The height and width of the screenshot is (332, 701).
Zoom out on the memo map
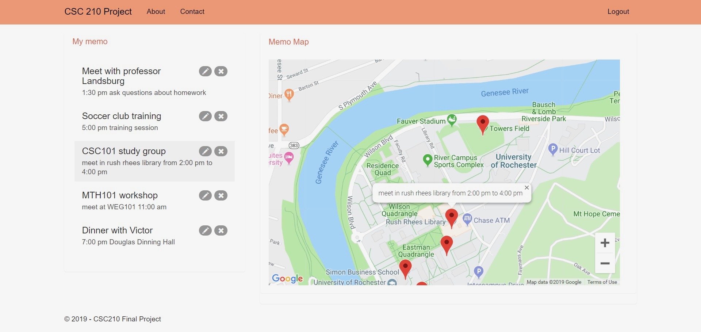[605, 263]
